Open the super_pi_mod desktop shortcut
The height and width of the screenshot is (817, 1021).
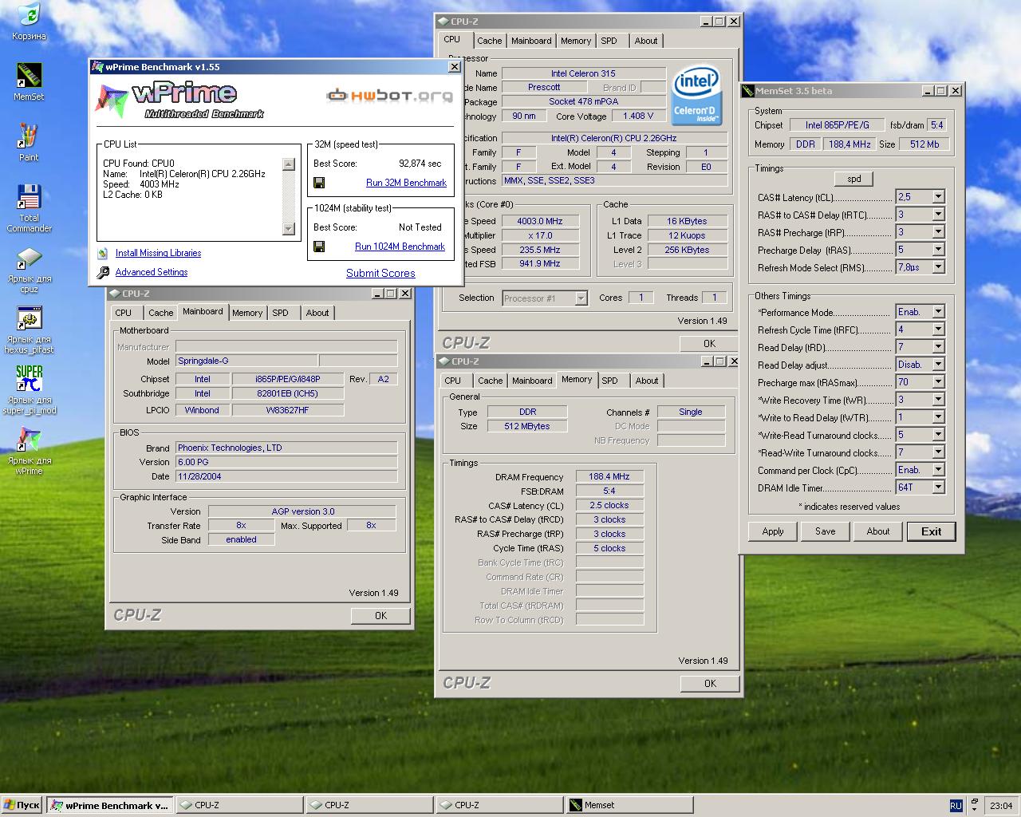[x=29, y=379]
